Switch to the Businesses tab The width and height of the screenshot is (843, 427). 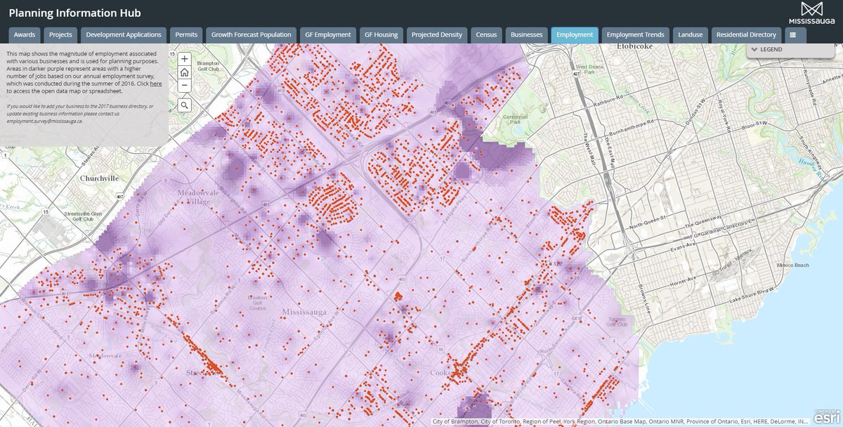tap(527, 34)
